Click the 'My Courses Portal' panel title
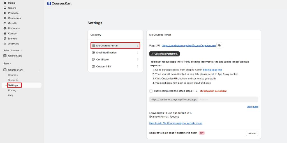 pos(160,35)
